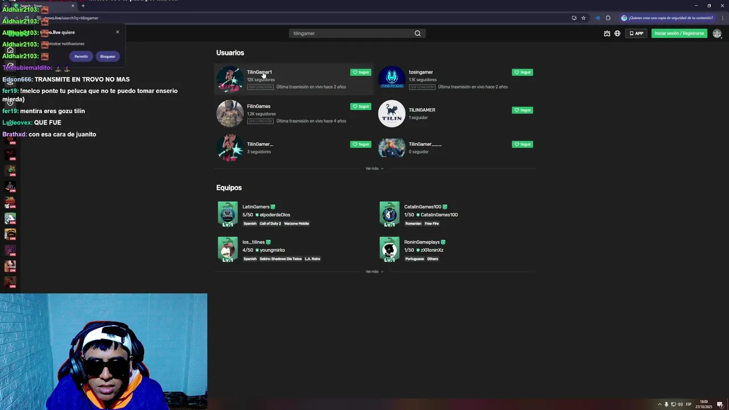This screenshot has height=410, width=729.
Task: Open the LatinGamers team badge icon
Action: point(228,214)
